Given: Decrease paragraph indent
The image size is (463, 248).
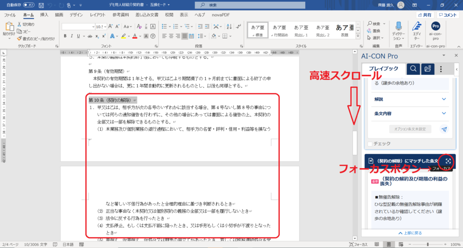Looking at the screenshot, I should pos(200,27).
